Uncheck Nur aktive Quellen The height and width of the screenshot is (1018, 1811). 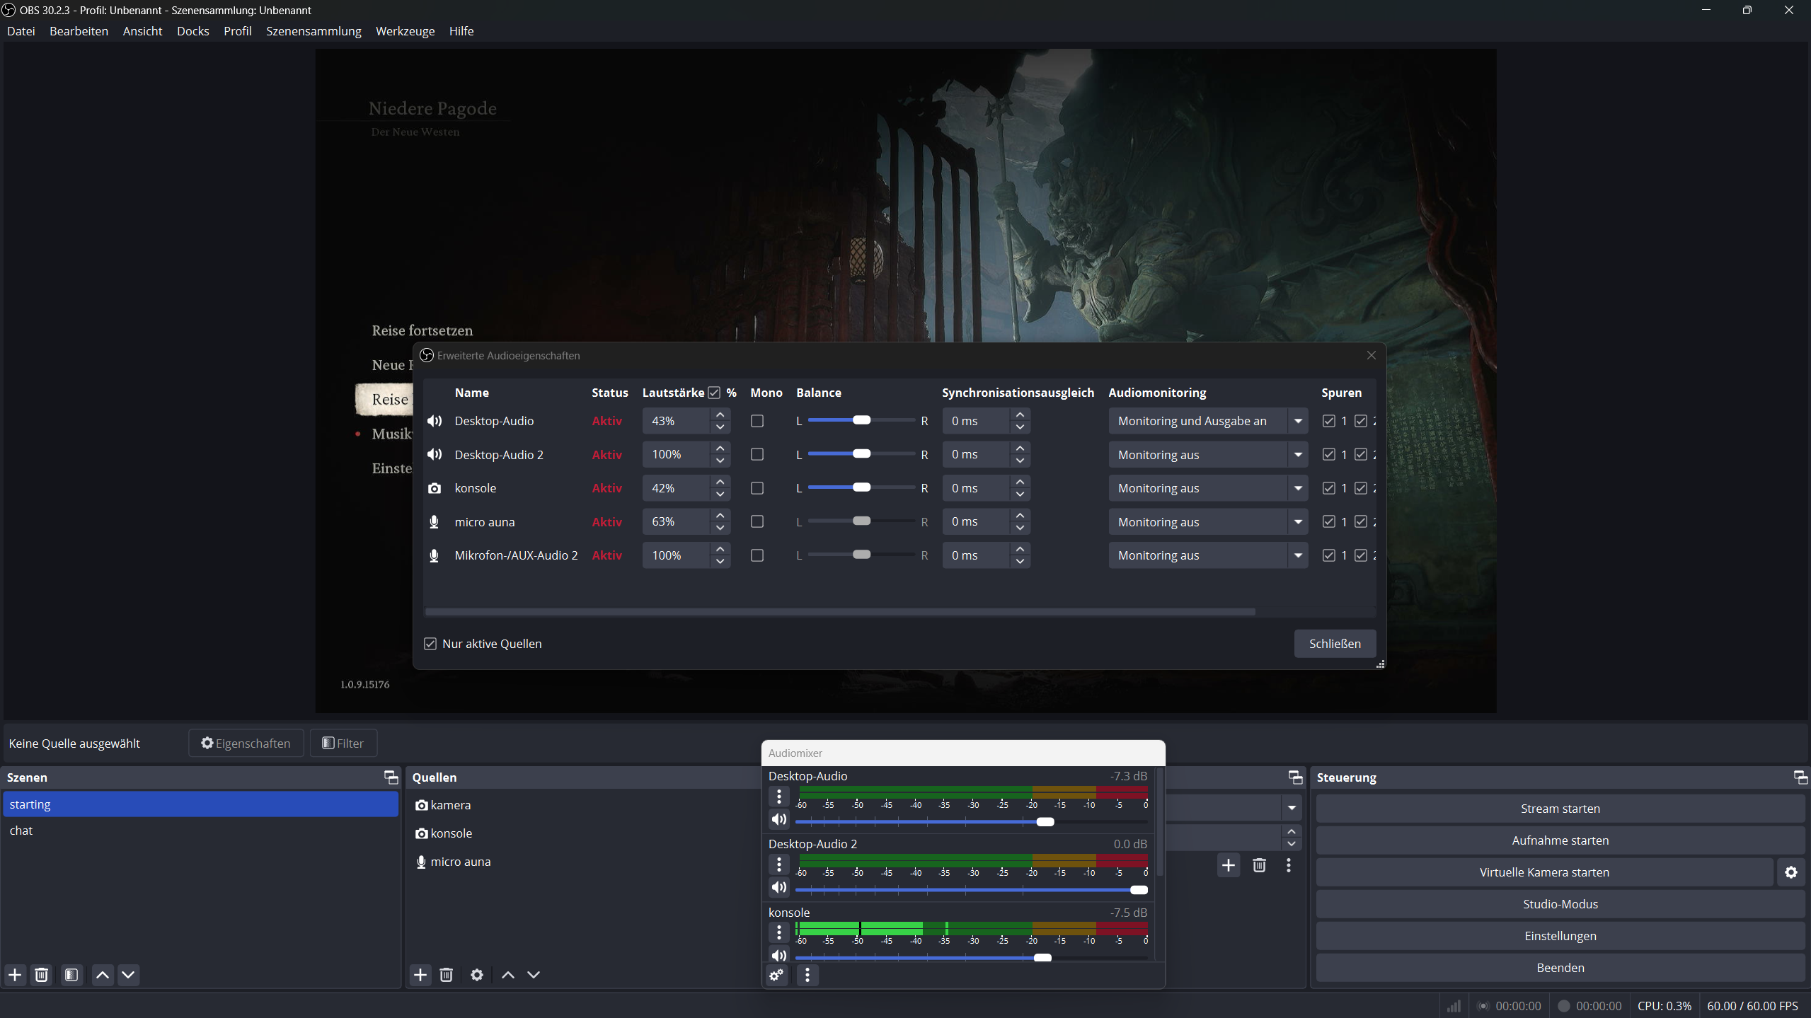point(430,644)
